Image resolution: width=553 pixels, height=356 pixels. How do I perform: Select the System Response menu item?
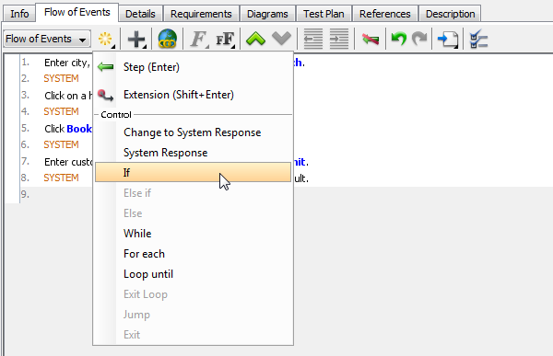[193, 153]
